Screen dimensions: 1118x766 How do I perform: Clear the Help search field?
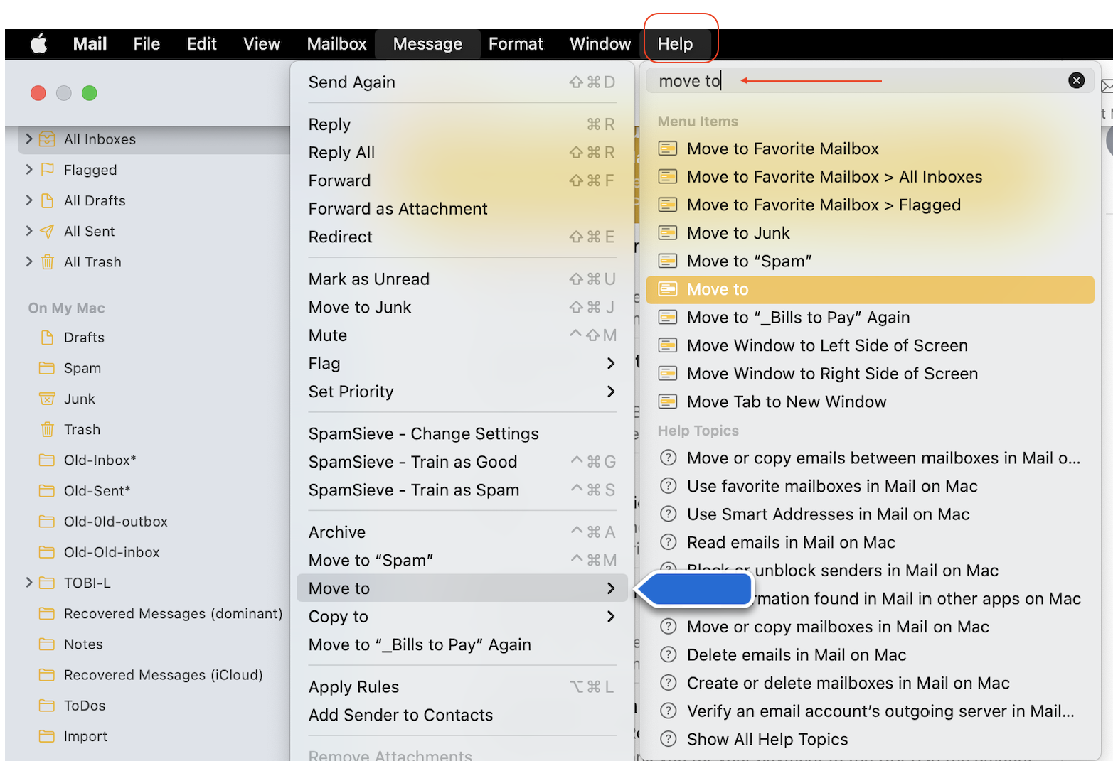tap(1076, 80)
